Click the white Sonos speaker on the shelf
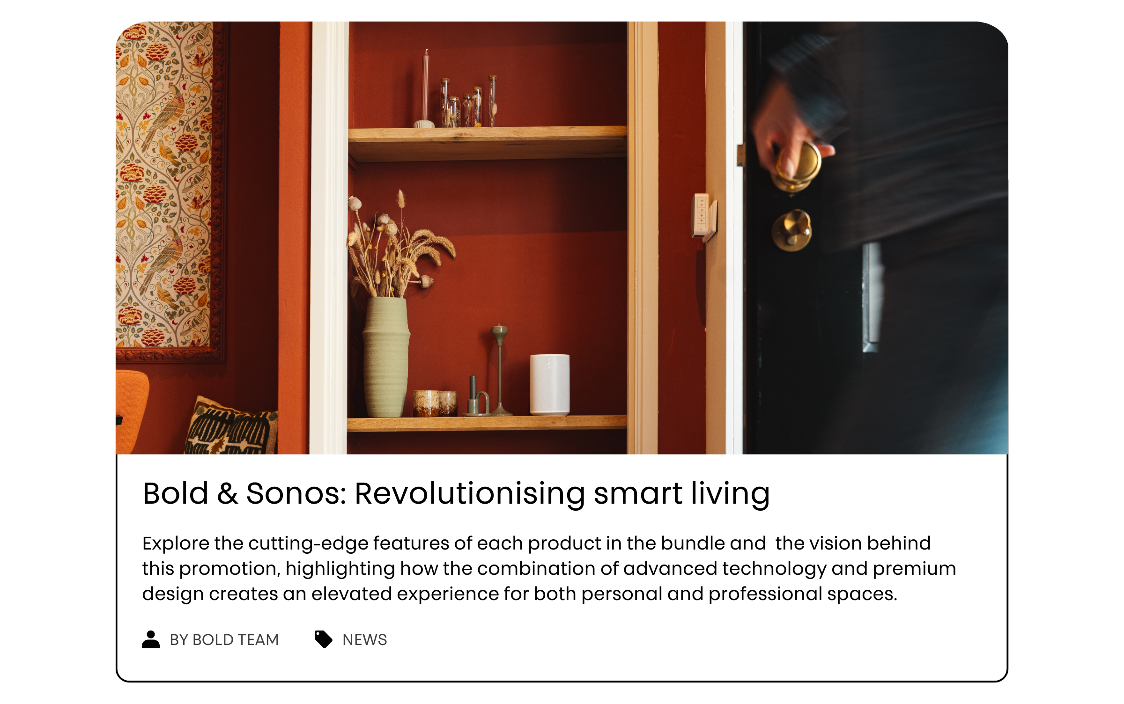Image resolution: width=1124 pixels, height=704 pixels. (550, 385)
